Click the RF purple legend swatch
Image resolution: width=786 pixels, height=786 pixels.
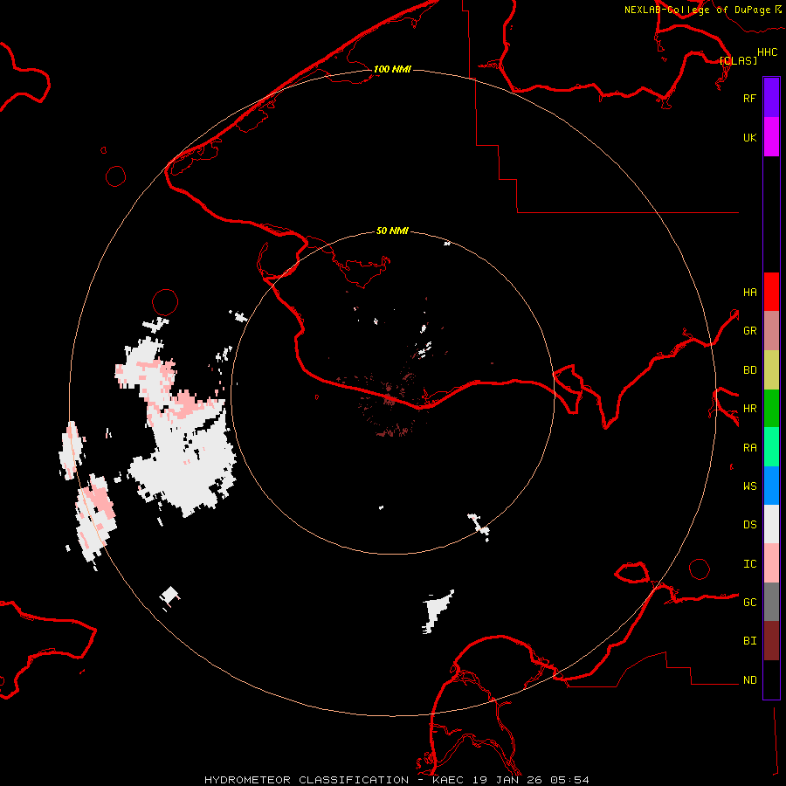[x=771, y=98]
